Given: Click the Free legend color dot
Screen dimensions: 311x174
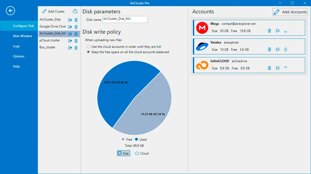Looking at the screenshot, I should (x=123, y=139).
